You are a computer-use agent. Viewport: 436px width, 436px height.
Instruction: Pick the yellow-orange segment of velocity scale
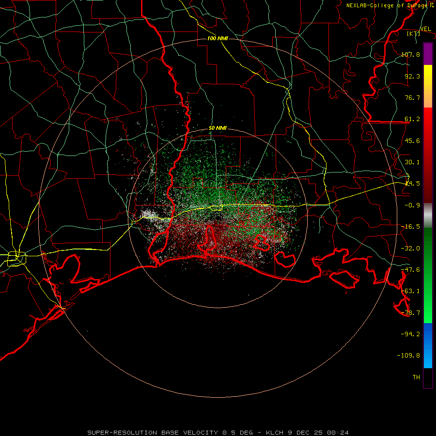pyautogui.click(x=428, y=86)
